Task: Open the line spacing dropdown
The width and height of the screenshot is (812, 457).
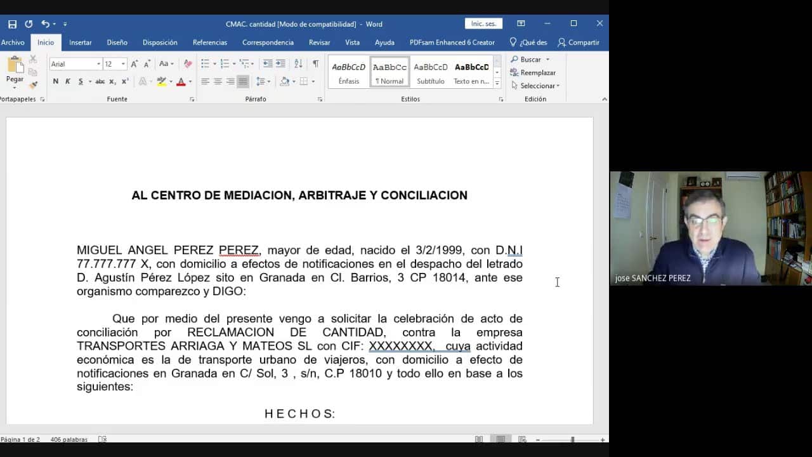Action: pos(262,81)
